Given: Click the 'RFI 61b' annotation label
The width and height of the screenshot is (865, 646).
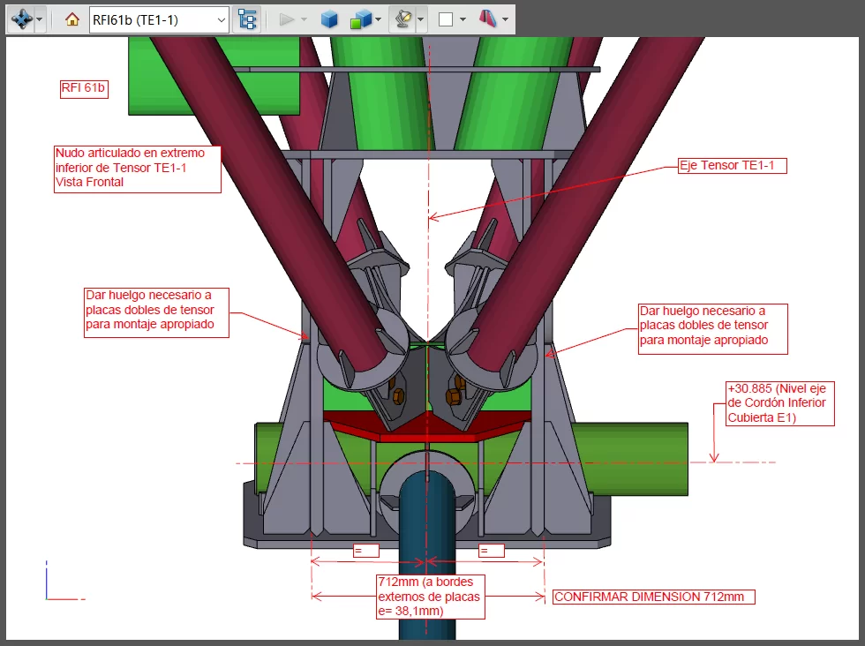Looking at the screenshot, I should tap(84, 88).
